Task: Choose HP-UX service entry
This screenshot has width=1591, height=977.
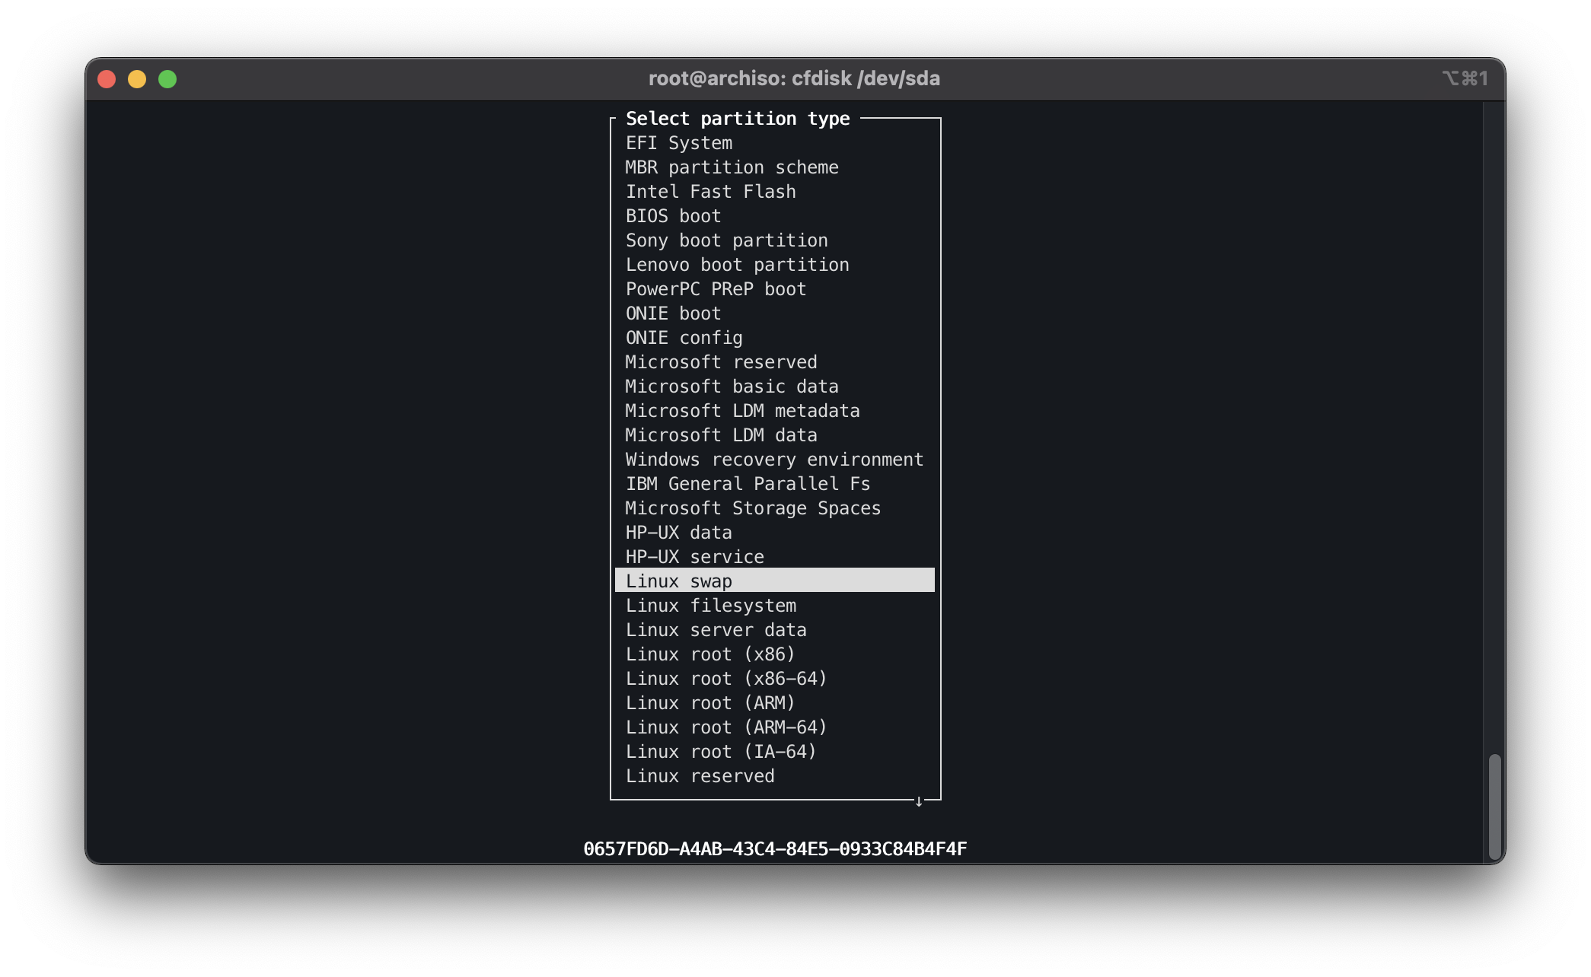Action: [695, 557]
